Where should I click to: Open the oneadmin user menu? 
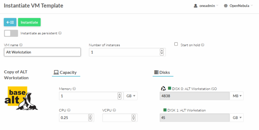[x=206, y=6]
